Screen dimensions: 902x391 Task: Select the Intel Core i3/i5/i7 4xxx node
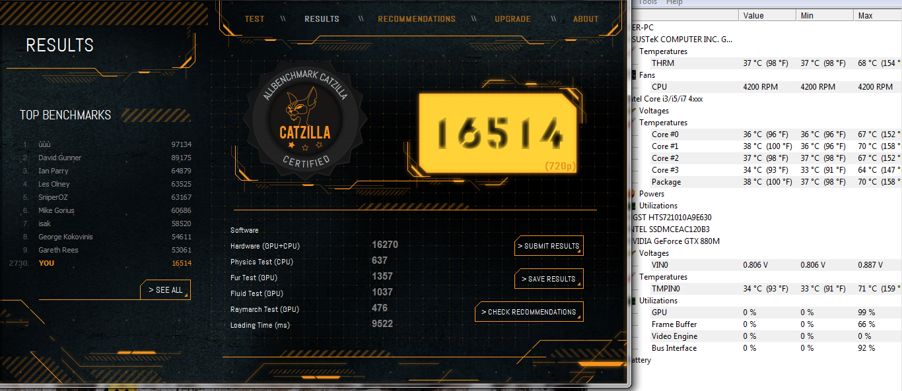point(668,99)
